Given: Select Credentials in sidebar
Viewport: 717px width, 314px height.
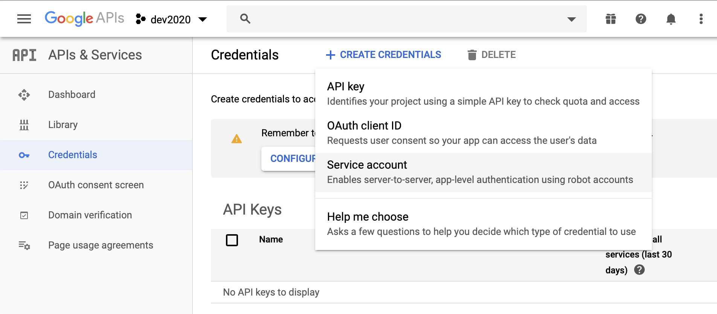Looking at the screenshot, I should click(x=96, y=155).
